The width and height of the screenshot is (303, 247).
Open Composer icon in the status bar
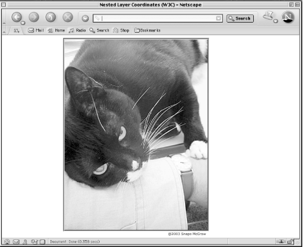[42, 242]
